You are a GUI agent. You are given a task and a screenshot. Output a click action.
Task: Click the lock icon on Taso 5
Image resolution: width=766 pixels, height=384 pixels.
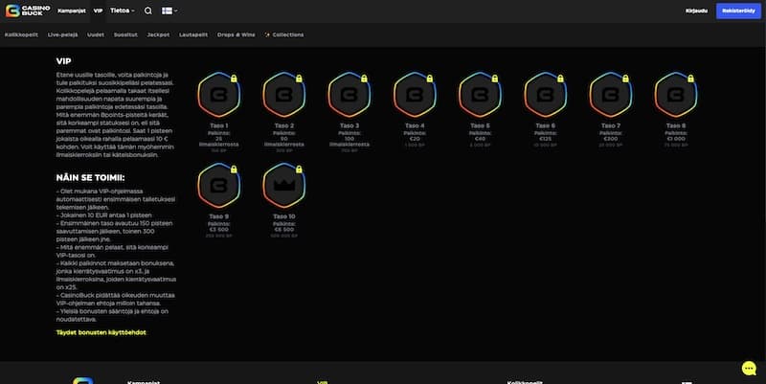click(x=495, y=79)
